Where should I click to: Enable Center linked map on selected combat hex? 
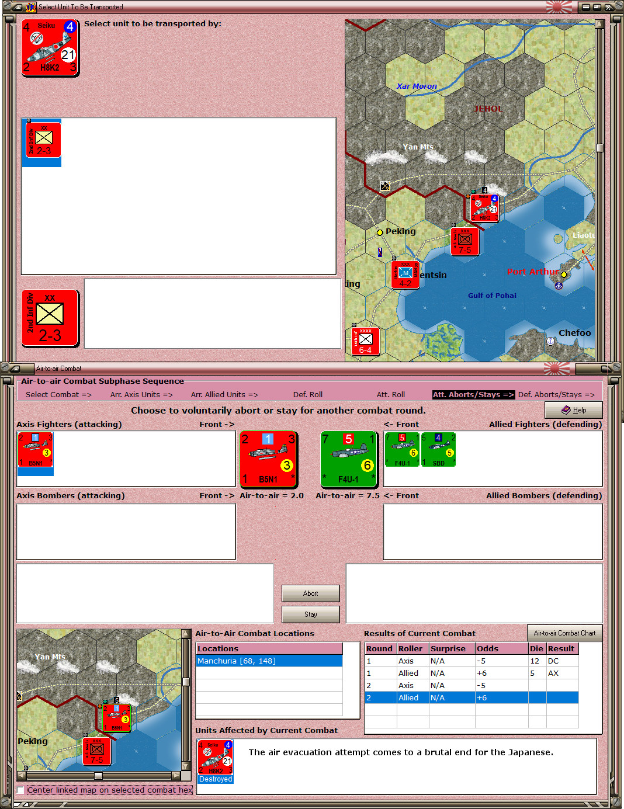tap(21, 790)
